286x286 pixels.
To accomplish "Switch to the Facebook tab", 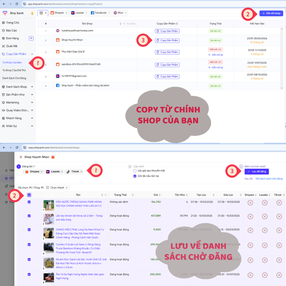I will click(100, 13).
